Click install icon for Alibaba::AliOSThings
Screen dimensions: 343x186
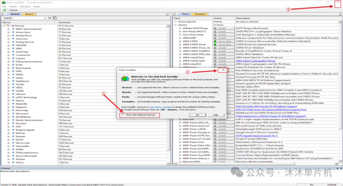(215, 28)
